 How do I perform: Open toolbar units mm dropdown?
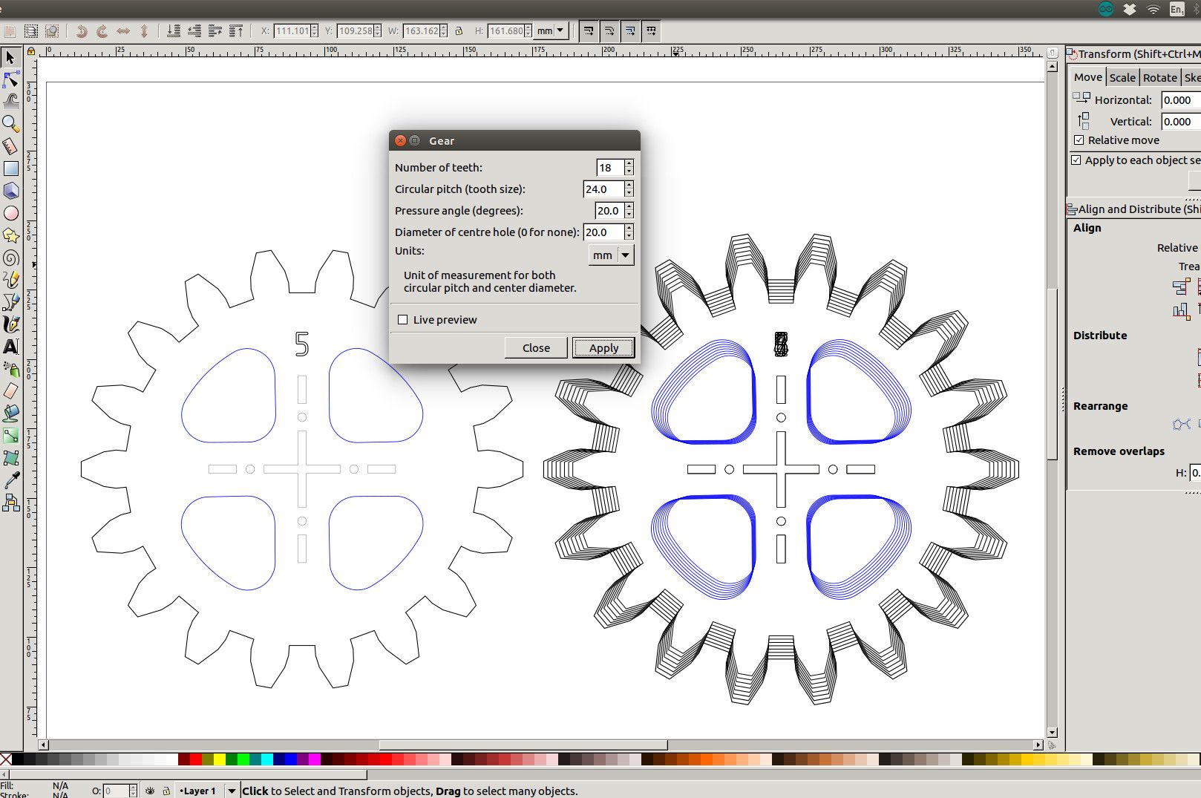[x=552, y=31]
